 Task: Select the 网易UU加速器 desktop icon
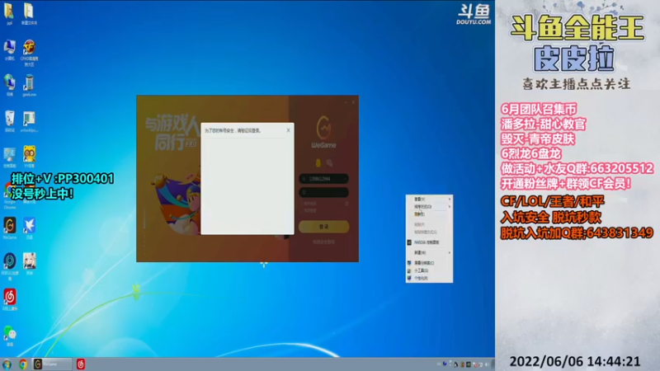[9, 265]
